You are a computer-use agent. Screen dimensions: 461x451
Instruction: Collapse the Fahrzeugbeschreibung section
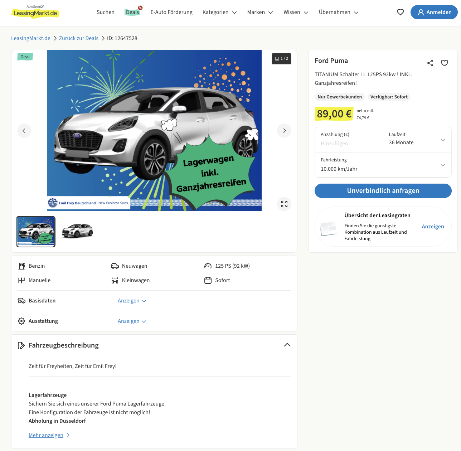pos(287,345)
